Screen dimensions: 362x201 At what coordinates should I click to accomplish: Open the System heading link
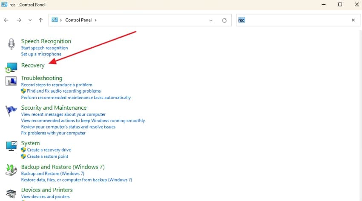coord(31,143)
